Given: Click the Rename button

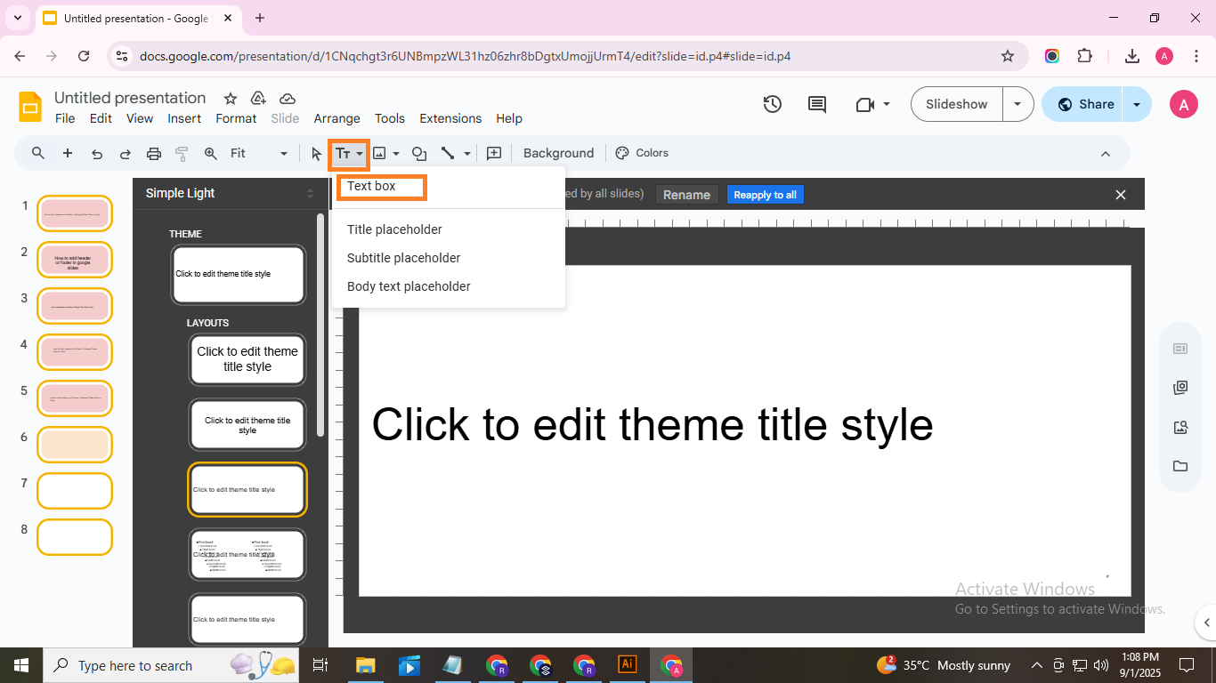Looking at the screenshot, I should tap(686, 195).
